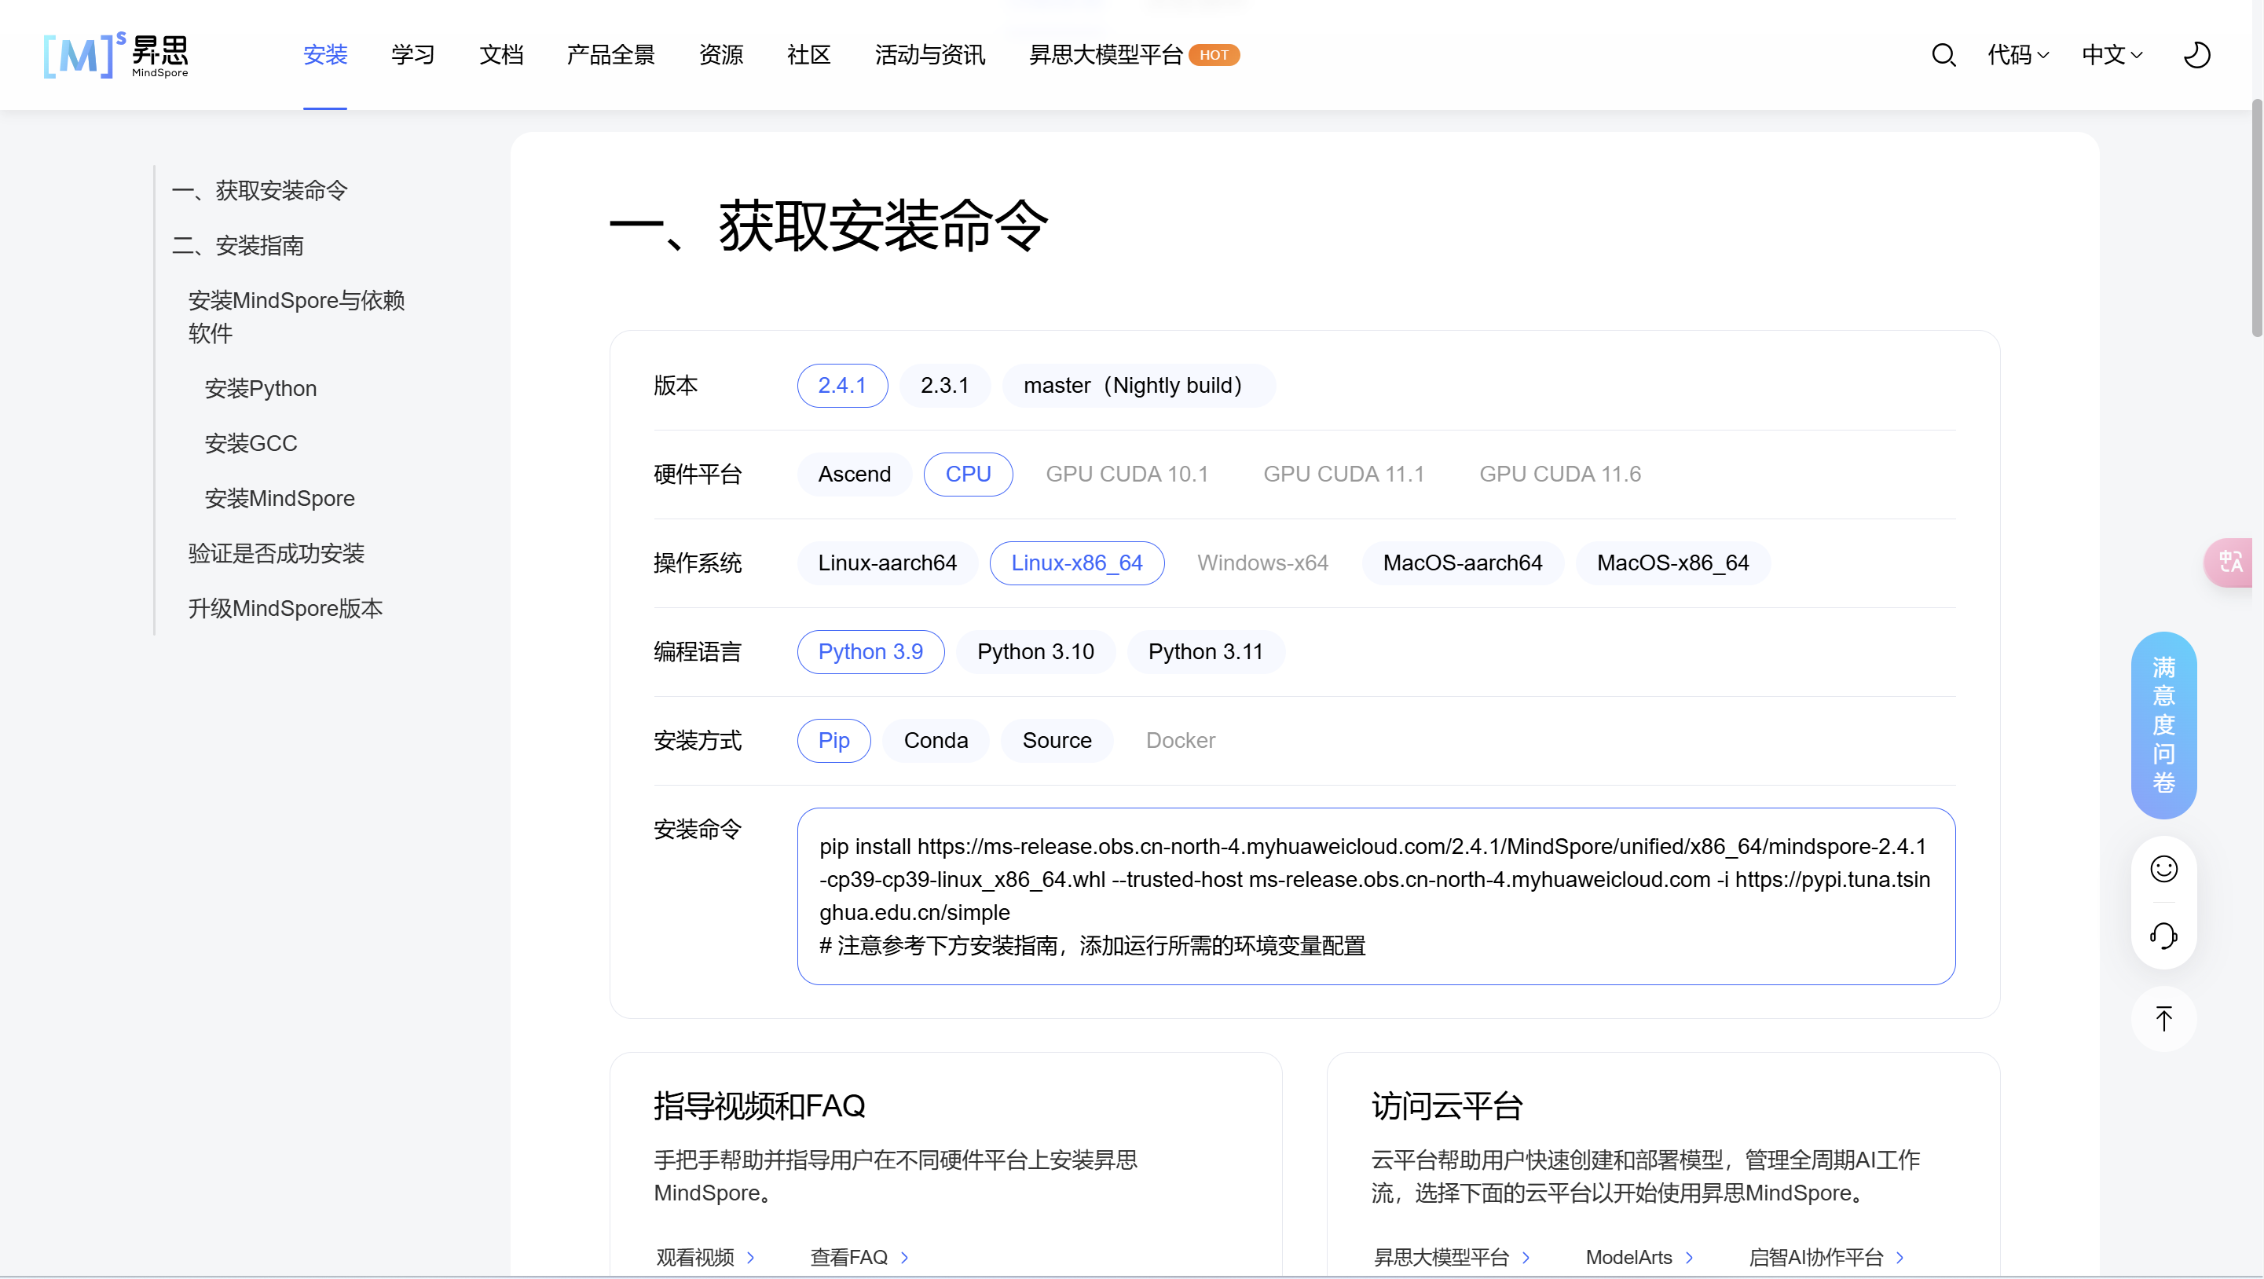Expand the 代码 dropdown
Image resolution: width=2264 pixels, height=1279 pixels.
pyautogui.click(x=2018, y=55)
